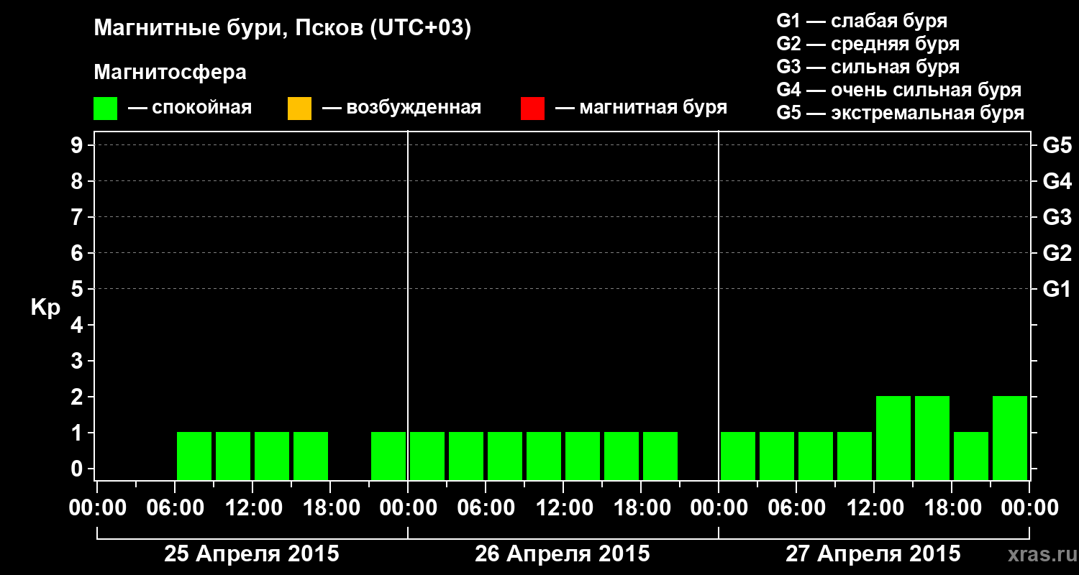Open the xras.ru source link
Image resolution: width=1079 pixels, height=575 pixels.
coord(1041,555)
